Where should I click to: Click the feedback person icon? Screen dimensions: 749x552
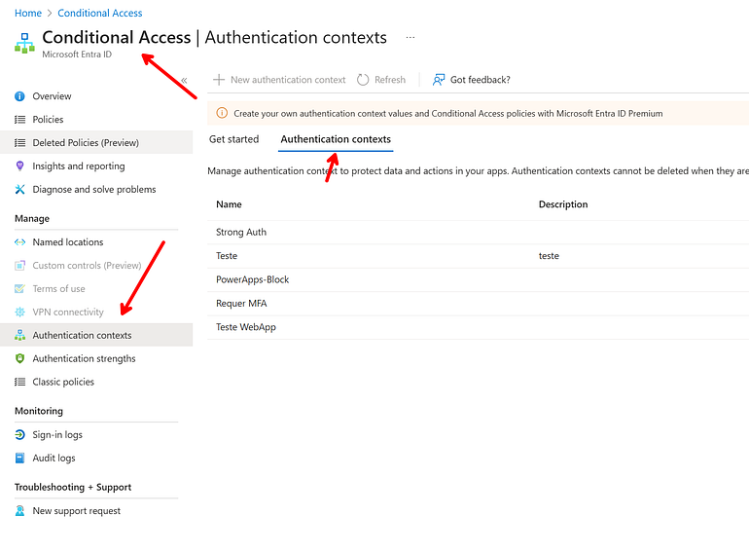point(439,80)
